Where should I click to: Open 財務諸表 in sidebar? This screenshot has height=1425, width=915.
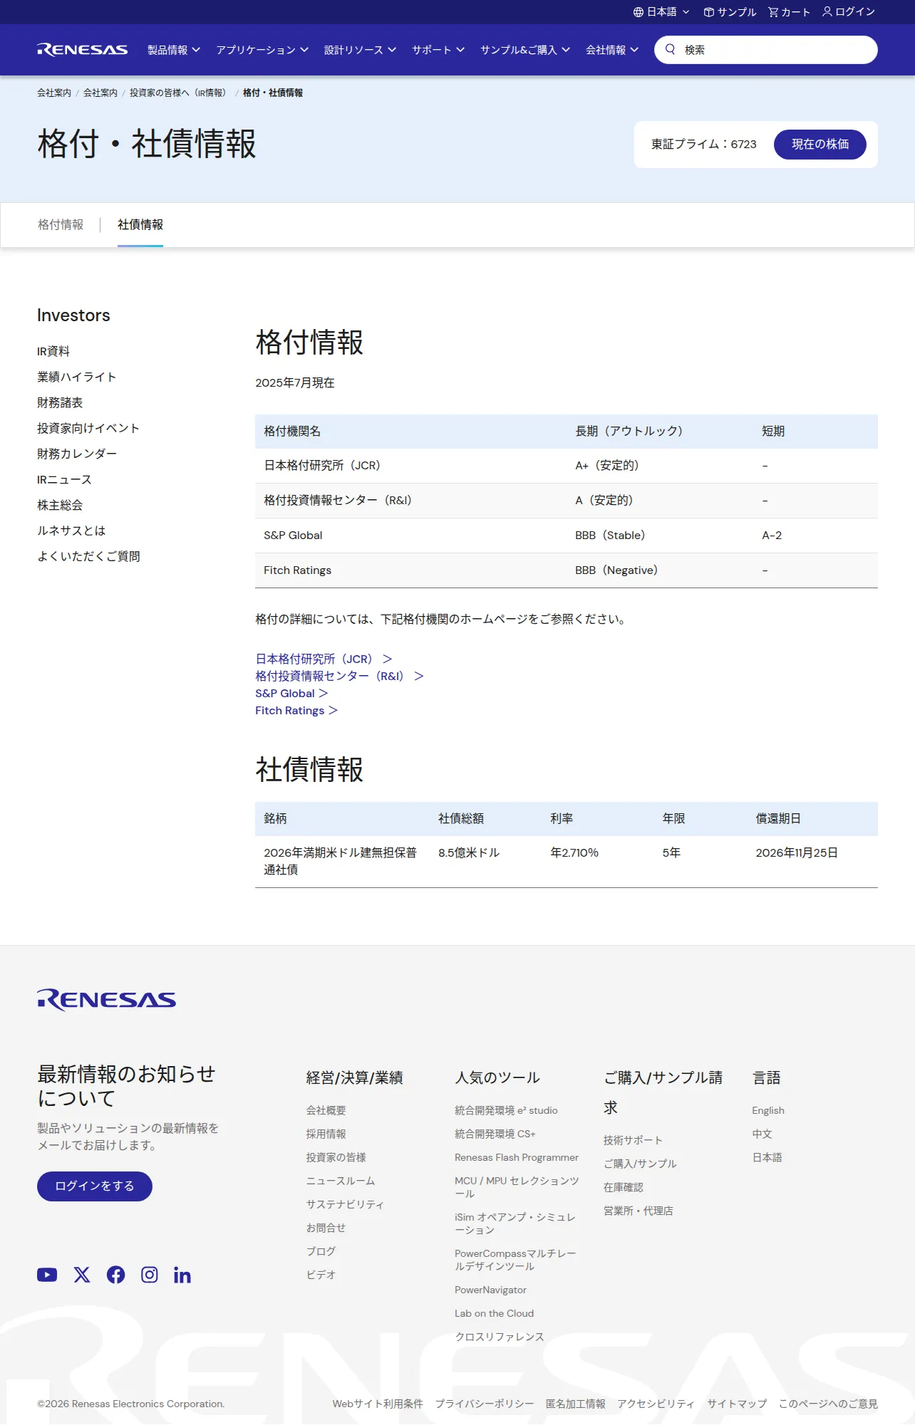[x=60, y=402]
